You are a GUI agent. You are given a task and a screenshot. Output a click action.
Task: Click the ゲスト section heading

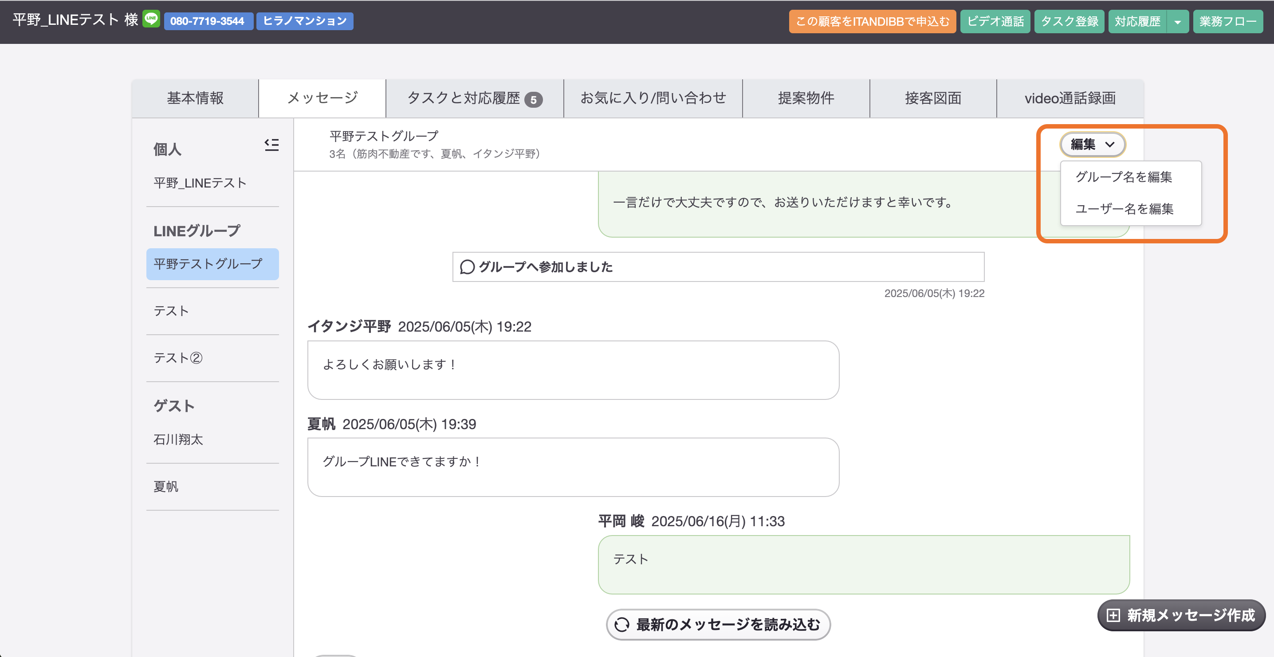pyautogui.click(x=174, y=406)
